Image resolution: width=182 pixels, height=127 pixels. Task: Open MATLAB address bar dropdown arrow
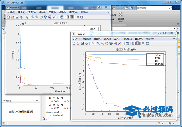click(174, 29)
